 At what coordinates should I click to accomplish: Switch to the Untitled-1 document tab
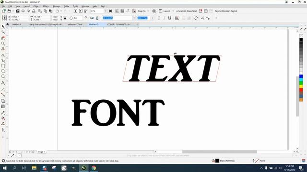[x=16, y=24]
